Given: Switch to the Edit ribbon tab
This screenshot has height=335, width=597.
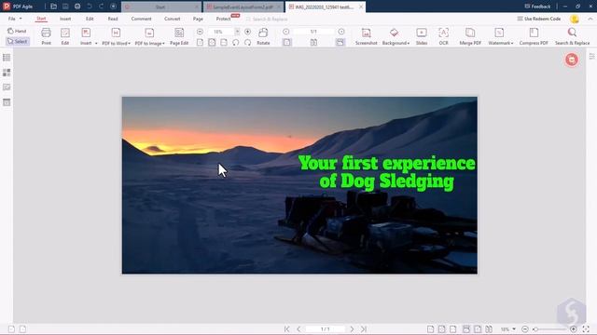Looking at the screenshot, I should tap(90, 19).
